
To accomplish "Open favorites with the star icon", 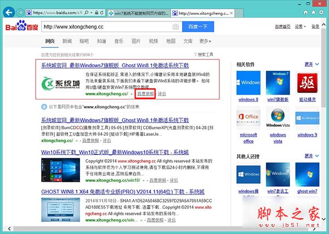I will coord(314,13).
